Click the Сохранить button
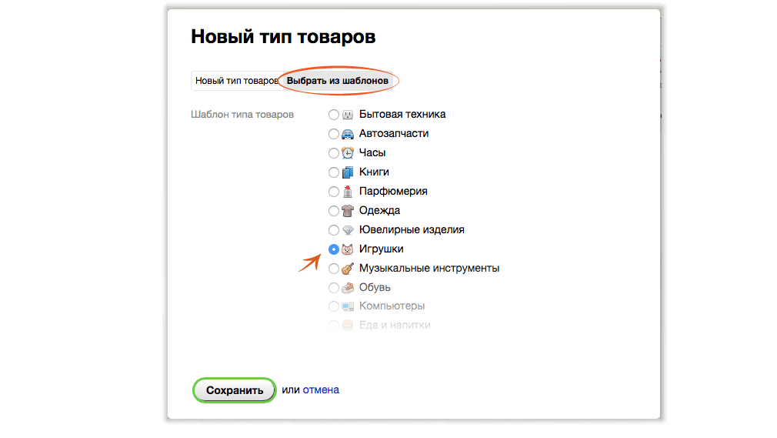The width and height of the screenshot is (777, 438). [x=235, y=390]
